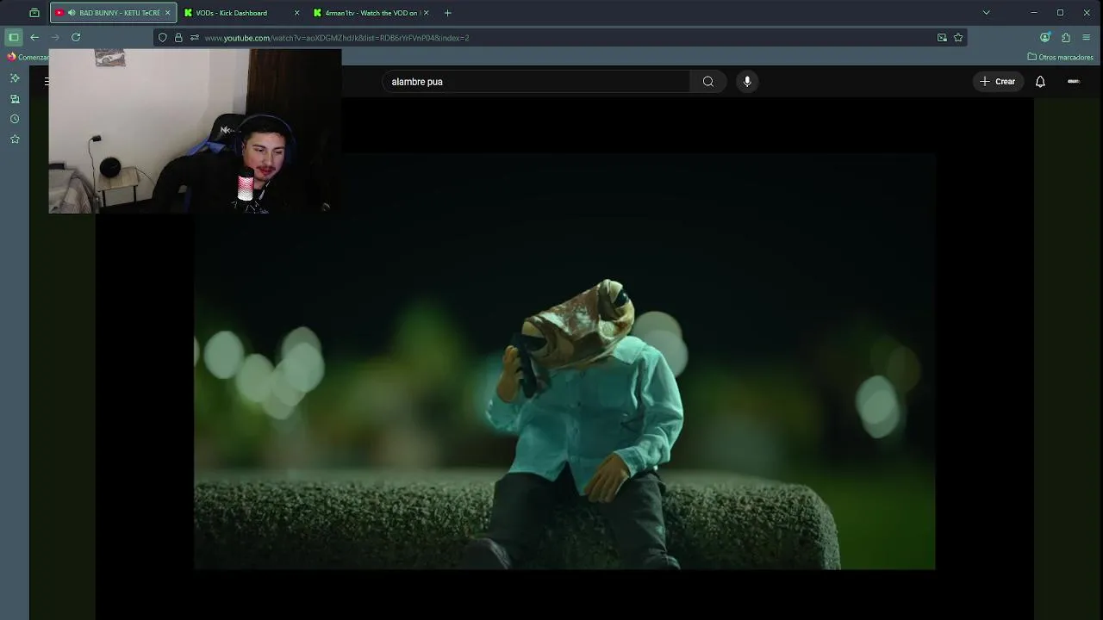Open synced tabs sidebar icon
The height and width of the screenshot is (620, 1103).
click(15, 99)
